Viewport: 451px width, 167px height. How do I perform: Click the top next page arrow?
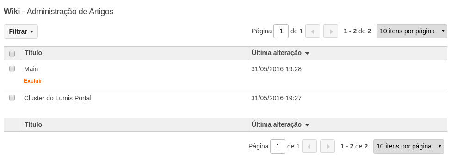point(330,31)
